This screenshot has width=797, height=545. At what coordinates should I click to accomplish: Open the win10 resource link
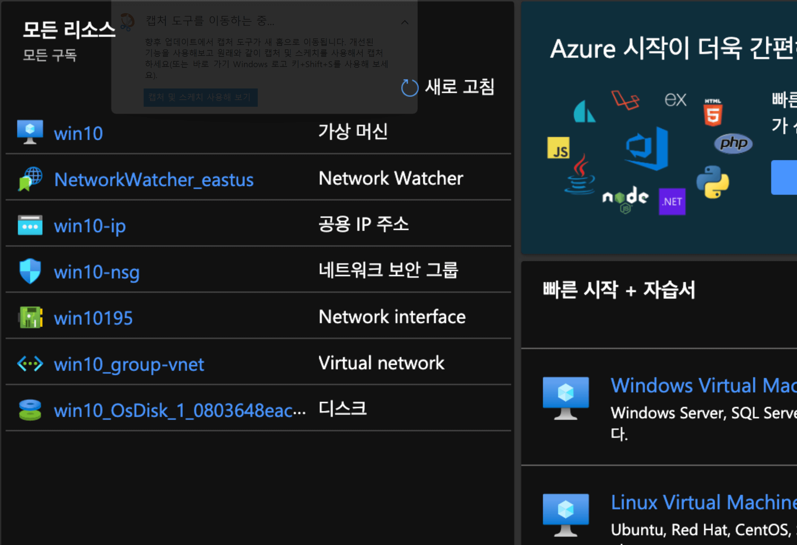pos(79,133)
